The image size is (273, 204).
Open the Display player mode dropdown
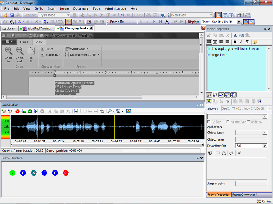[238, 22]
